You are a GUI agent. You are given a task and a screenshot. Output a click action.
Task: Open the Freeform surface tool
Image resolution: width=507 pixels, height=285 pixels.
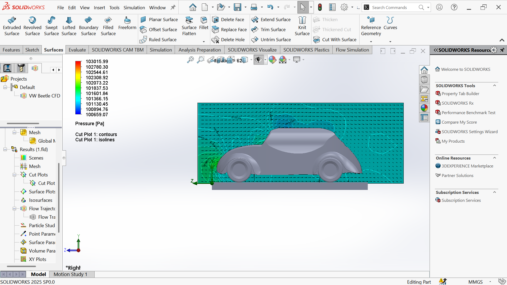point(127,24)
